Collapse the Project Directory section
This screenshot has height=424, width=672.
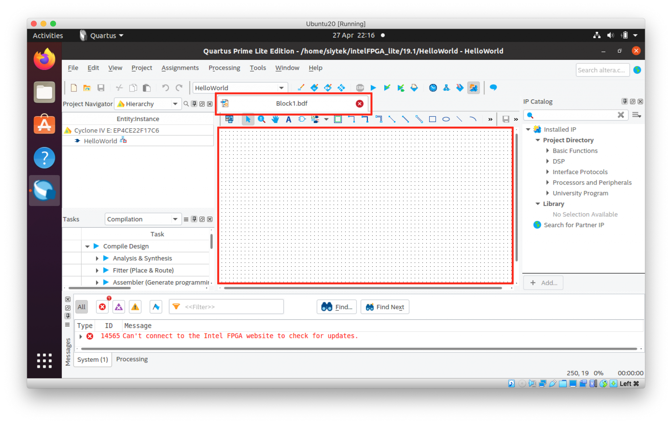pos(538,140)
